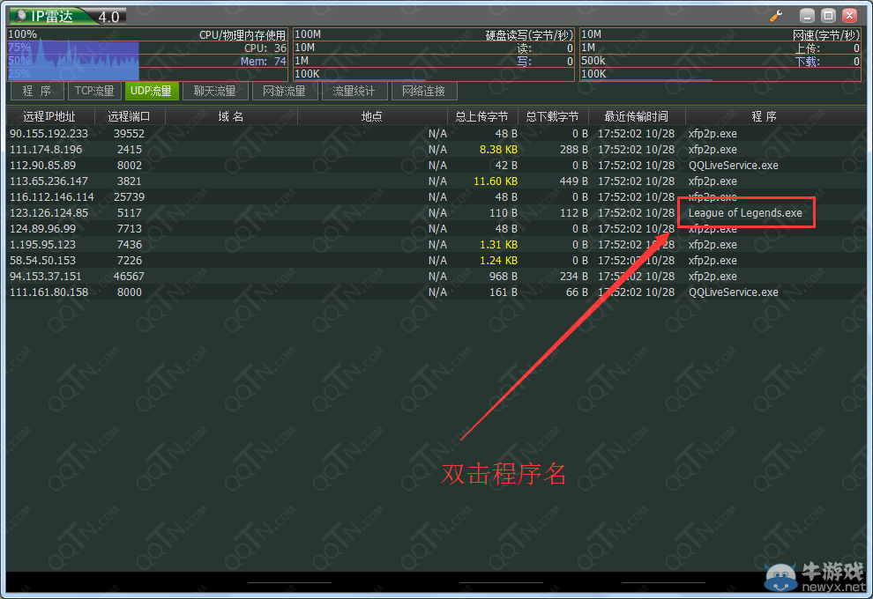Image resolution: width=873 pixels, height=599 pixels.
Task: Switch to the 程序 tab
Action: coord(37,91)
